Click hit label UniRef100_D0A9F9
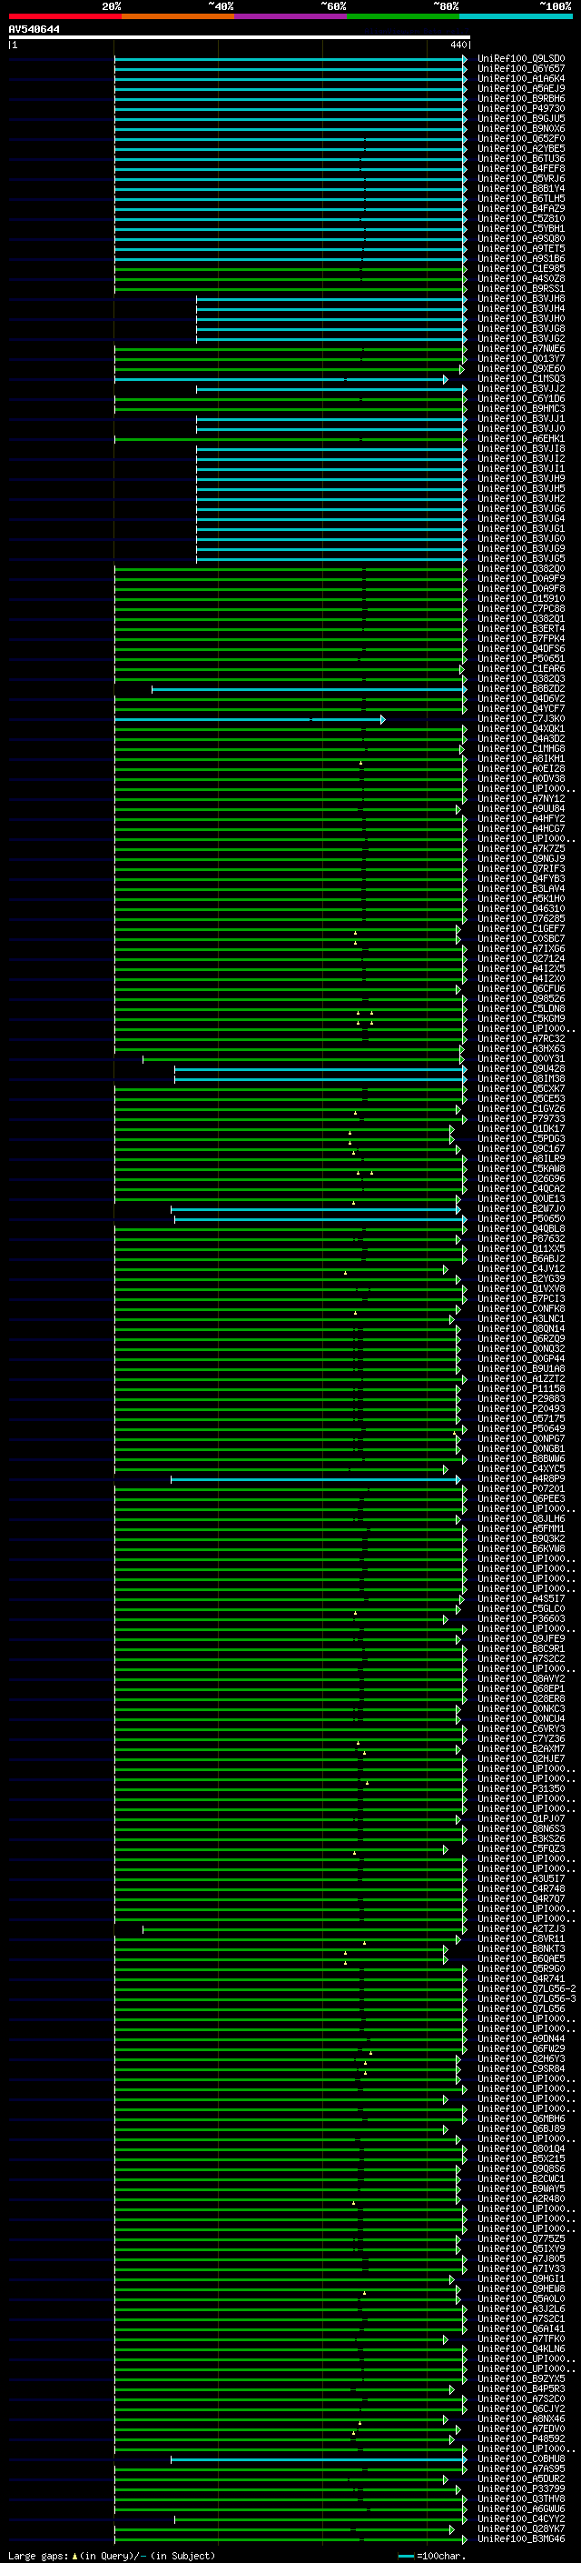Screen dimensions: 581x2563 tap(520, 579)
